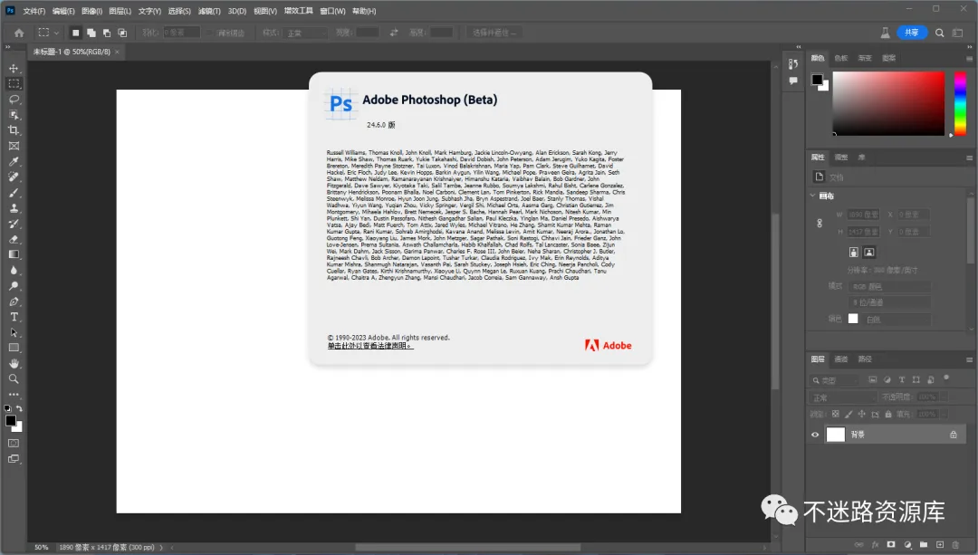Image resolution: width=978 pixels, height=555 pixels.
Task: Open the marquee tool preset dropdown arrow
Action: coord(56,33)
